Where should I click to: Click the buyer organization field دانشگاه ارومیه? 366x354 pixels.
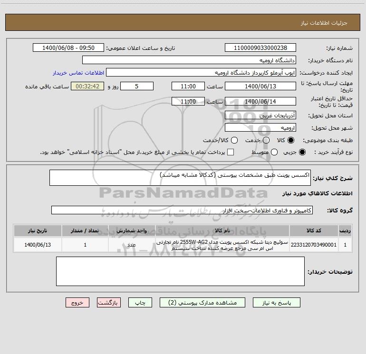(x=189, y=60)
